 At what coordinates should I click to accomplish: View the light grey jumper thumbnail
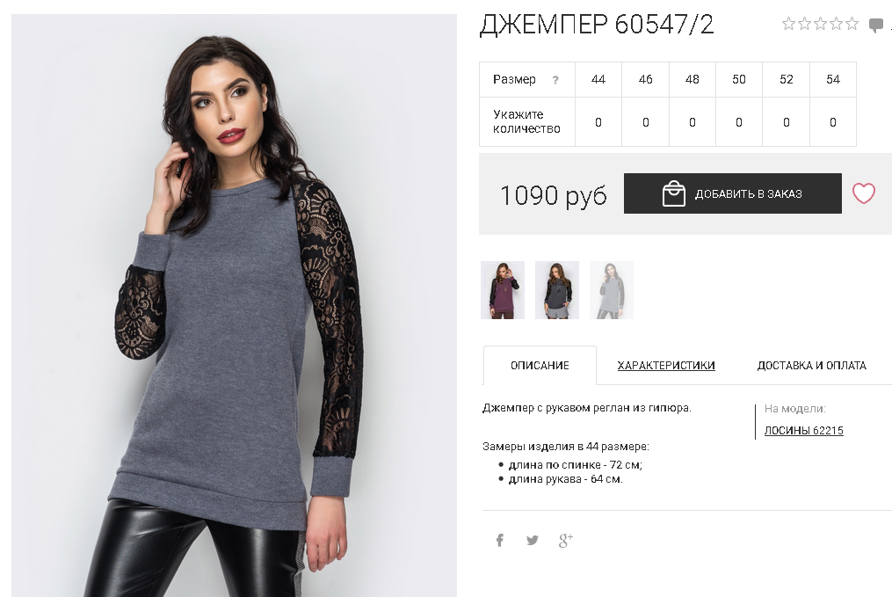pos(612,289)
